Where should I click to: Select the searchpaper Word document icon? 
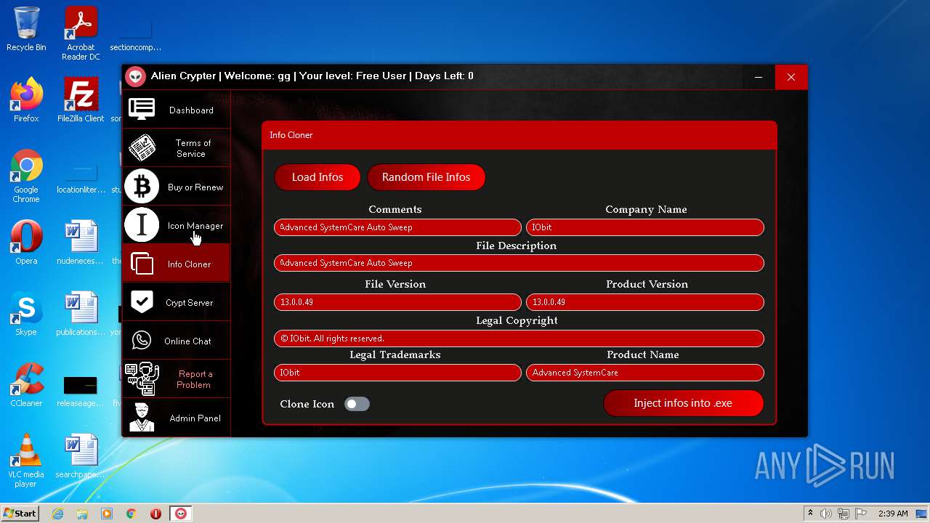coord(81,456)
